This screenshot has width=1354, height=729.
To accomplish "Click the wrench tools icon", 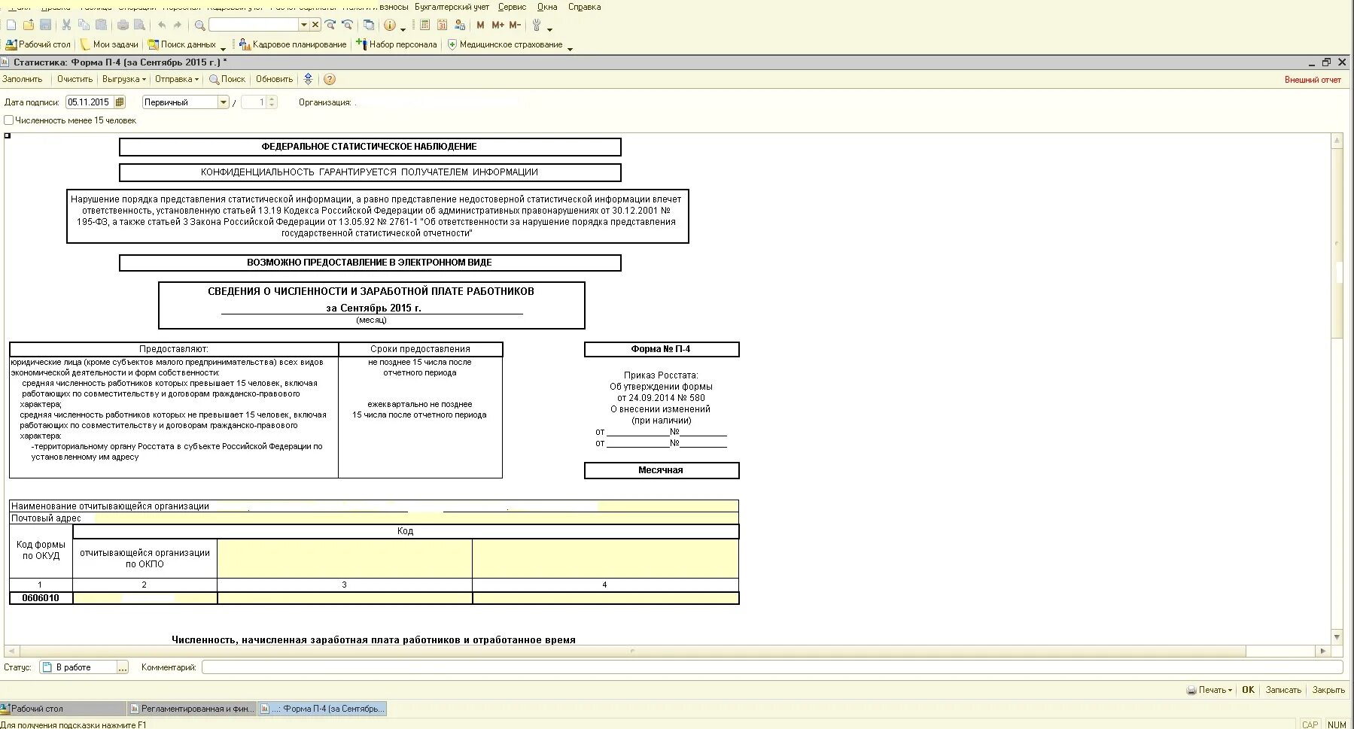I will pyautogui.click(x=537, y=25).
